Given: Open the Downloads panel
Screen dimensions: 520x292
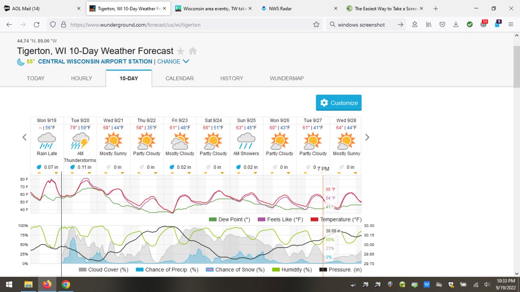Looking at the screenshot, I should point(456,25).
